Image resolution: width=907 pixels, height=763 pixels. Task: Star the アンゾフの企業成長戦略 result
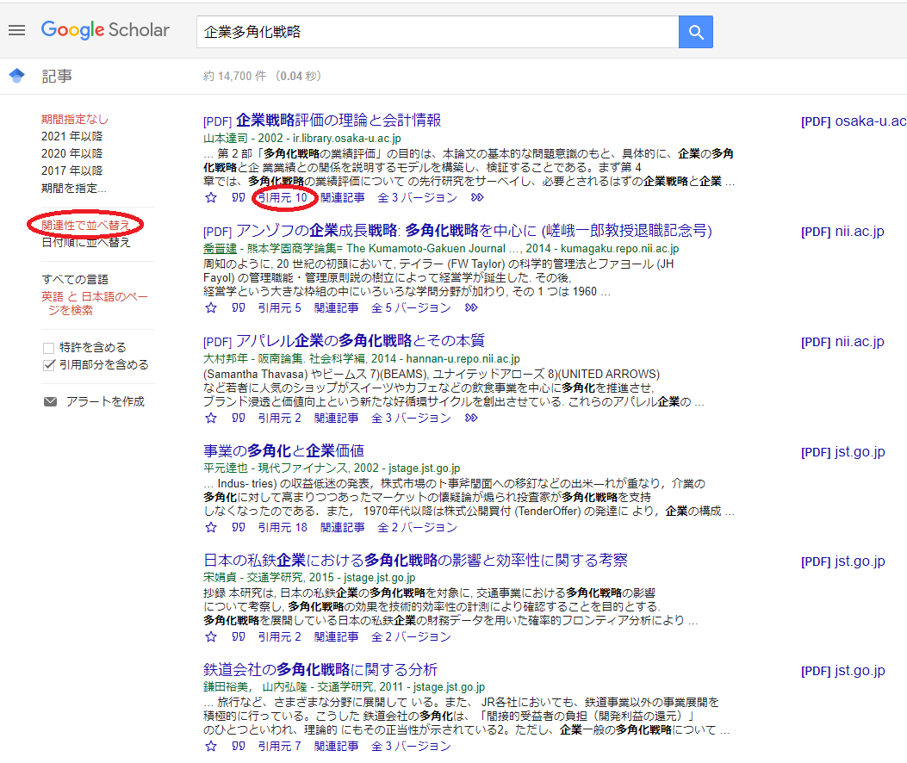(211, 307)
